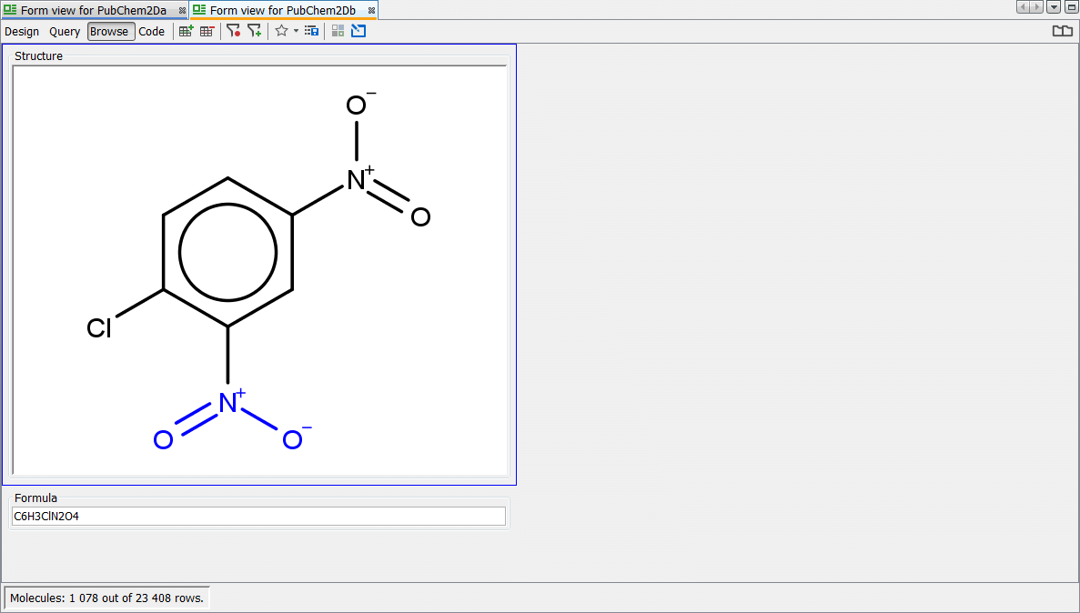The image size is (1080, 613).
Task: Click the filter icon with red dot
Action: pos(234,31)
